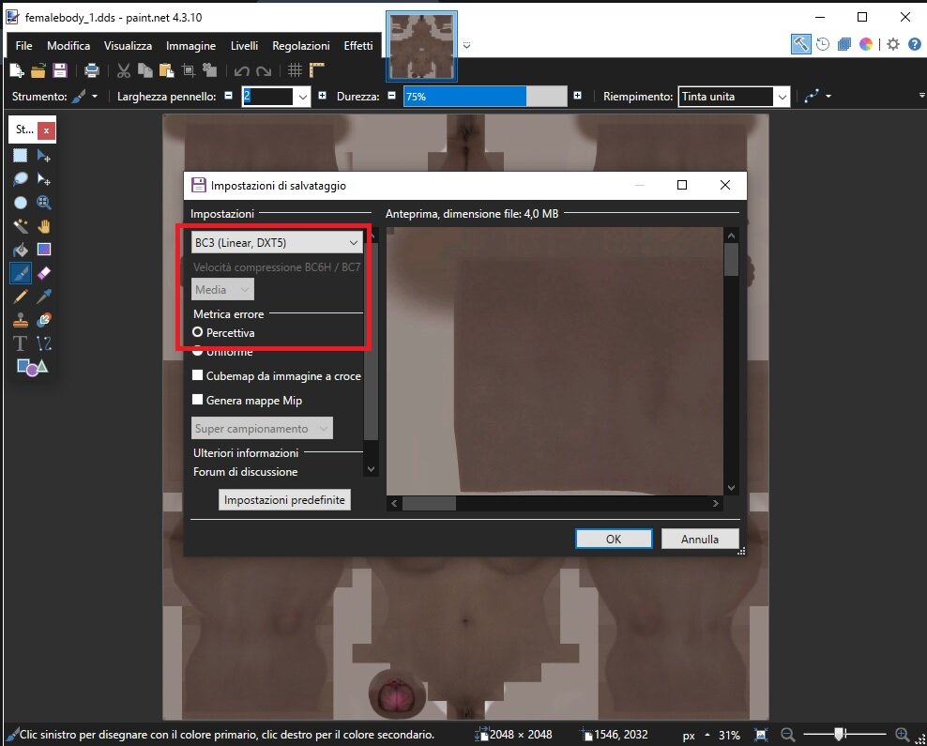Click the Redo arrow icon
Viewport: 927px width, 746px height.
(263, 71)
